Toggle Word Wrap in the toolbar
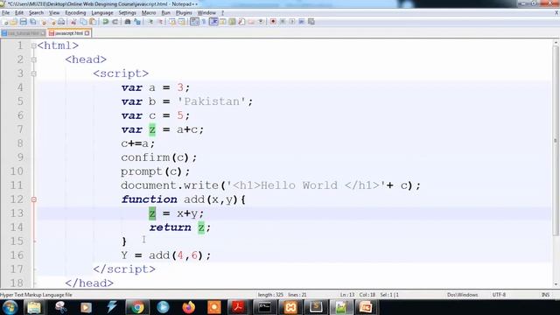The image size is (560, 315). pyautogui.click(x=194, y=22)
